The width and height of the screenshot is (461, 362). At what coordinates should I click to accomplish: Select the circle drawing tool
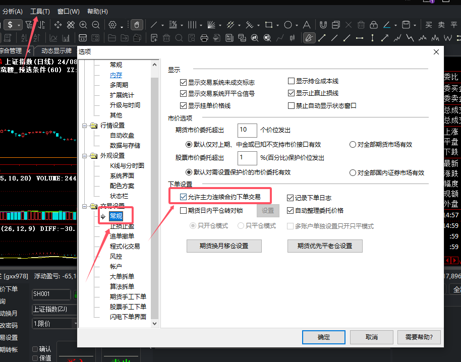tap(288, 25)
